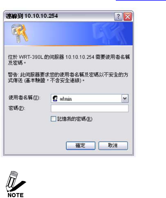The image size is (166, 198).
Task: Expand the 使用者名稱 dropdown arrow
Action: click(x=125, y=98)
